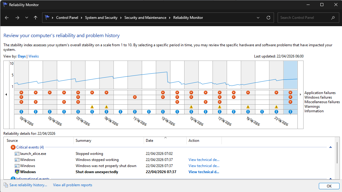Screen dimensions: 342x192
Task: View technical details for not properly shut down
Action: coord(204,166)
